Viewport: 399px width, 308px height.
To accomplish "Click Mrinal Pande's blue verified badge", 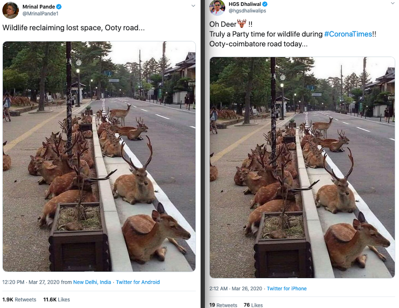I will (x=59, y=6).
